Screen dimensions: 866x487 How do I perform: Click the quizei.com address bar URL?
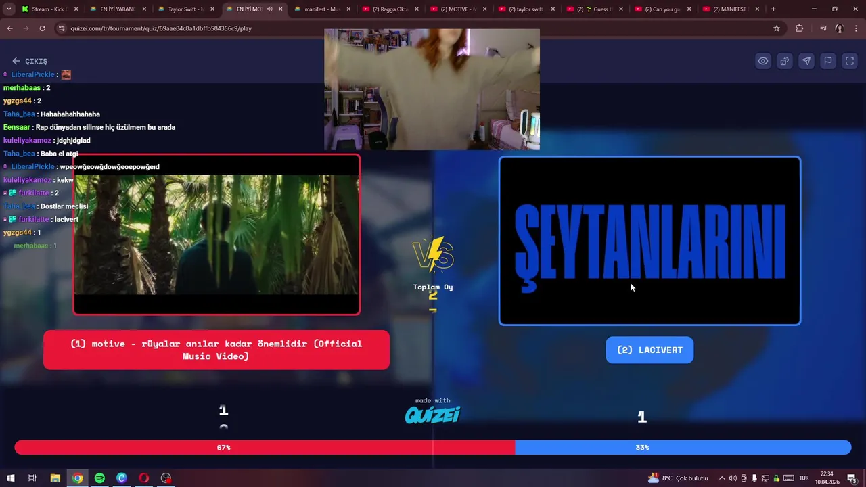click(161, 28)
